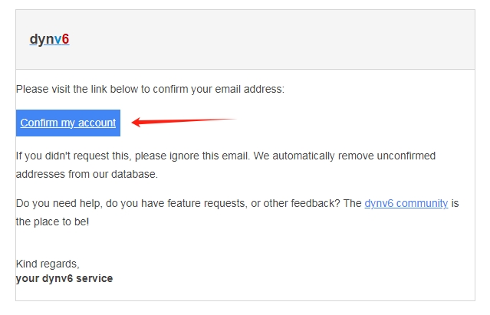
Task: Click the red arrowhead beside the button
Action: click(x=138, y=122)
